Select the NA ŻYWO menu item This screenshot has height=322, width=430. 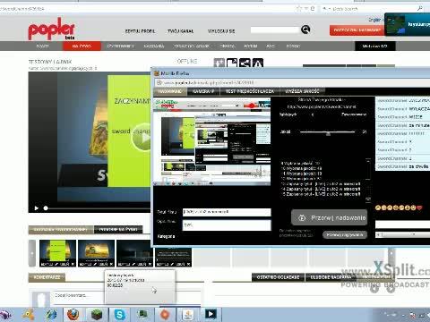tap(82, 46)
